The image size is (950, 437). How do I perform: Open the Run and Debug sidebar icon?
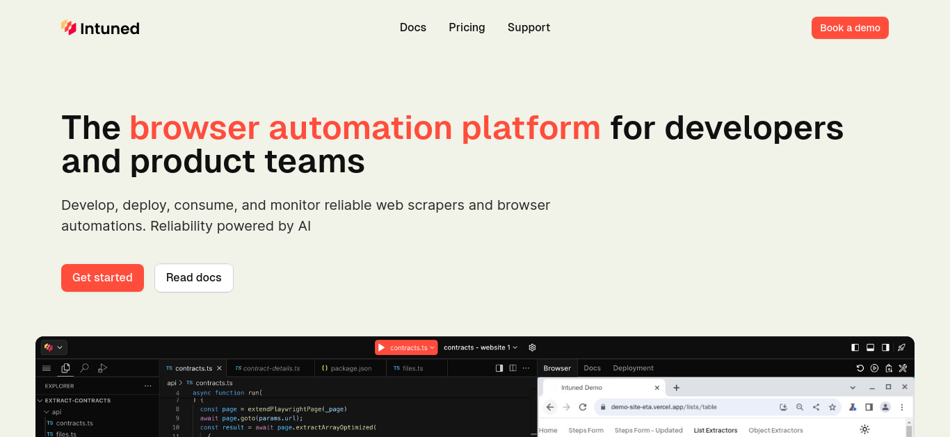(x=103, y=368)
